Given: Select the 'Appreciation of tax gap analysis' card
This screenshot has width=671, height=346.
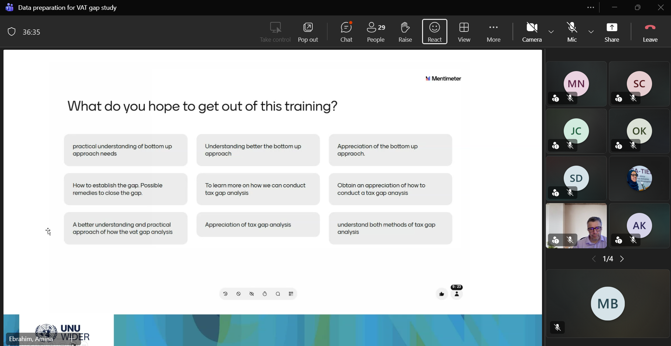Looking at the screenshot, I should click(258, 225).
